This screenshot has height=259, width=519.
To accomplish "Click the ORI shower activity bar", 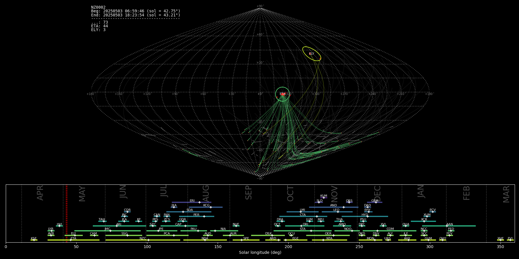I will coord(305,226).
